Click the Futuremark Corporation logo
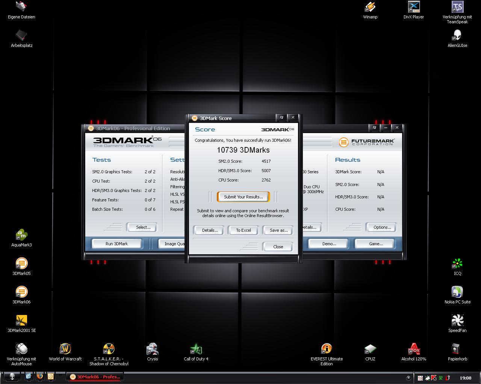Viewport: 481px width, 384px height. coord(367,142)
